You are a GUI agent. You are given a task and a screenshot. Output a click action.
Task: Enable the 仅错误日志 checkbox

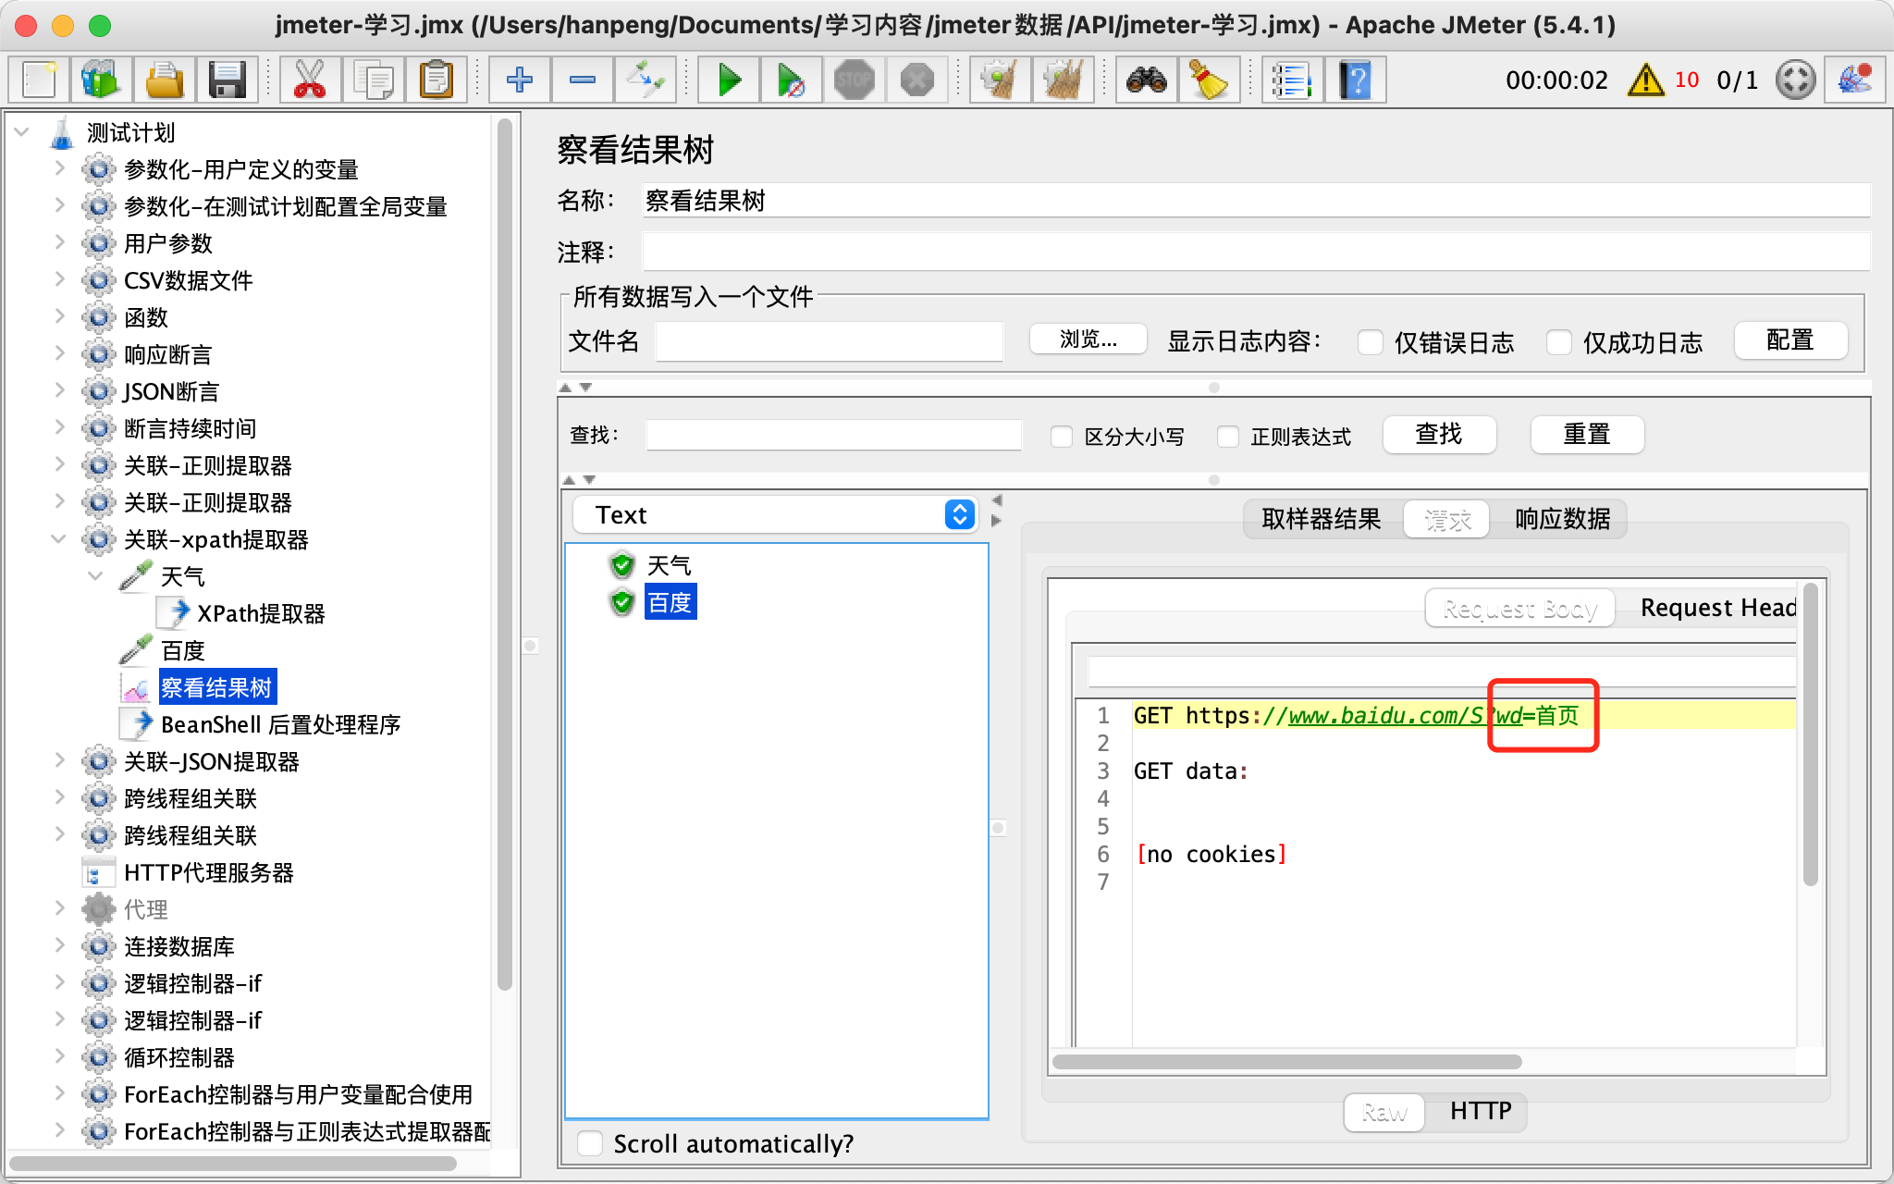pos(1371,343)
